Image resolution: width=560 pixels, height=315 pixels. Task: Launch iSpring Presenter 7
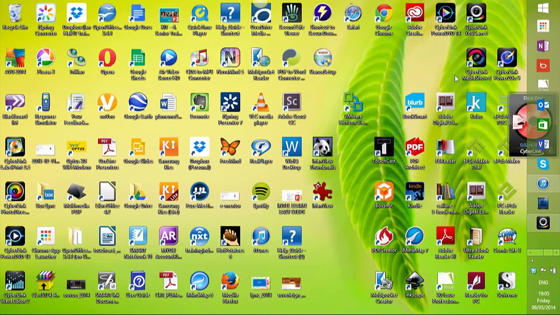tap(230, 102)
